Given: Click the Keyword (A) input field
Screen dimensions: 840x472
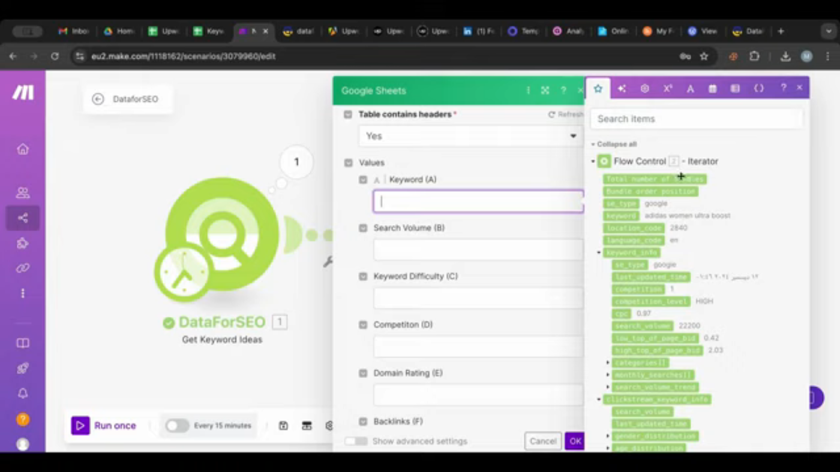Looking at the screenshot, I should (478, 202).
